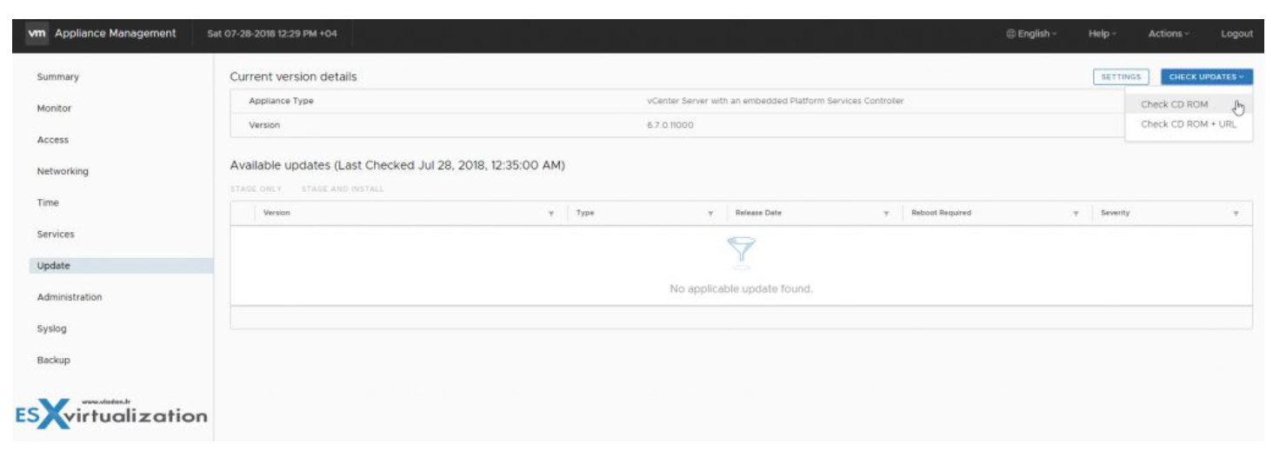The height and width of the screenshot is (457, 1273).
Task: Open the Release Date column filter icon
Action: click(886, 214)
